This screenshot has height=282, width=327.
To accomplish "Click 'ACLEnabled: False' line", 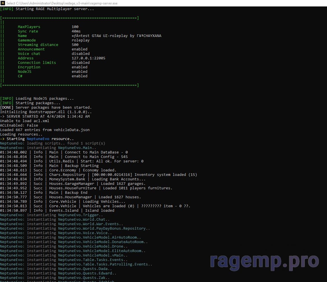I will click(19, 125).
